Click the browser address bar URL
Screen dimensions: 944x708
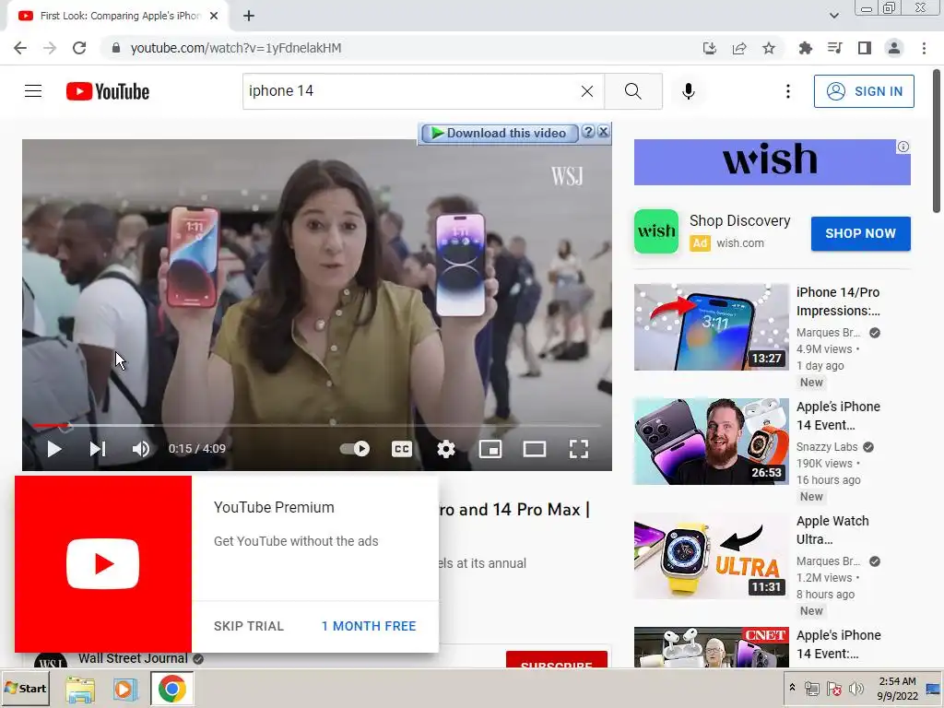(236, 48)
